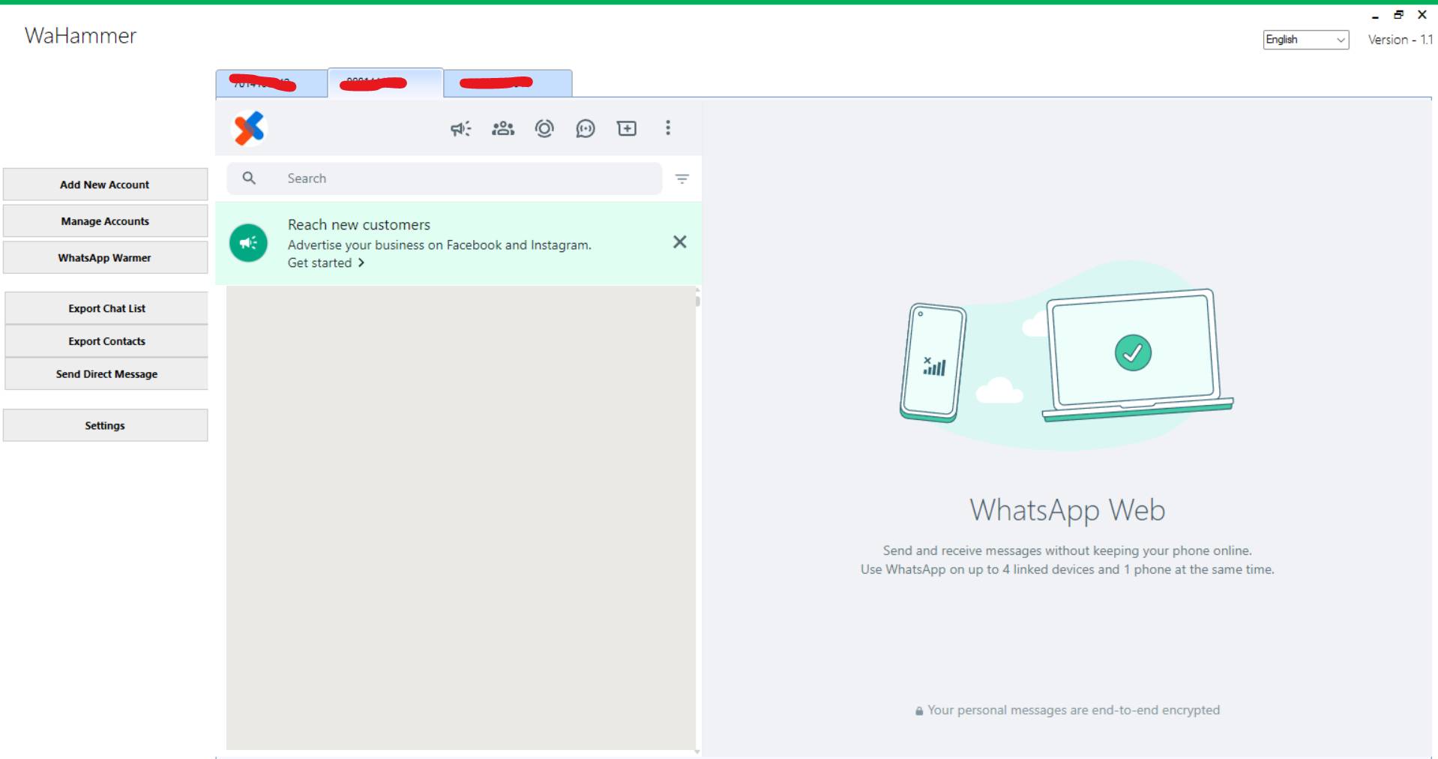
Task: Open the Communities icon
Action: pyautogui.click(x=502, y=129)
